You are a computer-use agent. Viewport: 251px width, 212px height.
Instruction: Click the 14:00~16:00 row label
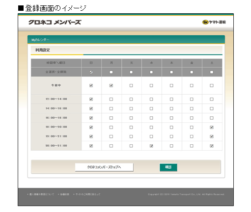coord(56,108)
